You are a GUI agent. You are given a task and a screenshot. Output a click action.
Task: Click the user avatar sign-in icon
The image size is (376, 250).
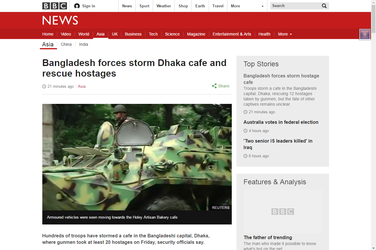pyautogui.click(x=77, y=6)
